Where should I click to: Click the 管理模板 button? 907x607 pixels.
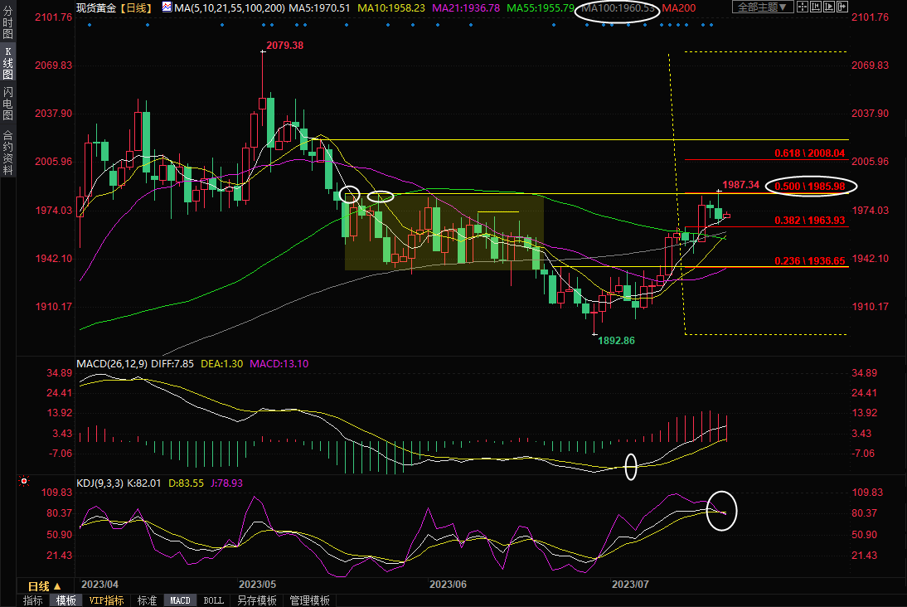pyautogui.click(x=309, y=600)
